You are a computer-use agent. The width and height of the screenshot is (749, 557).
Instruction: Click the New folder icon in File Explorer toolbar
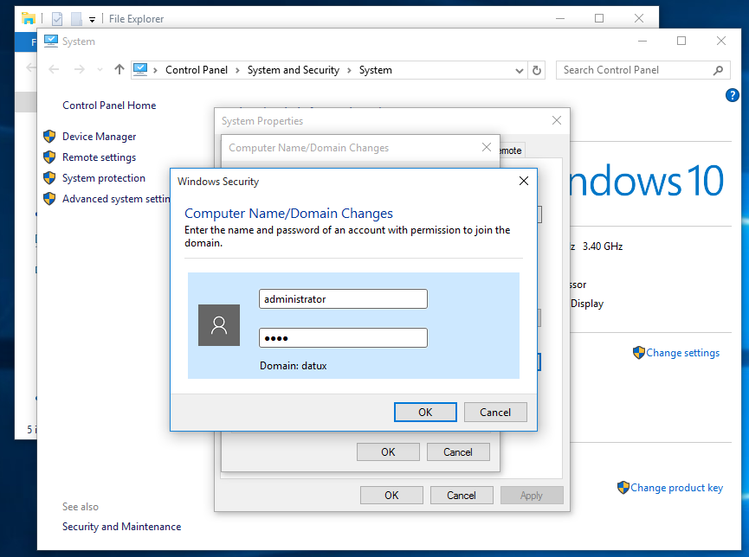point(76,19)
